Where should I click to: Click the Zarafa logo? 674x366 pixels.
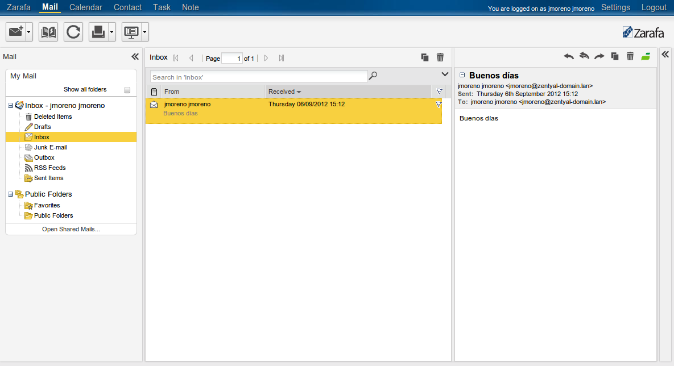coord(643,32)
